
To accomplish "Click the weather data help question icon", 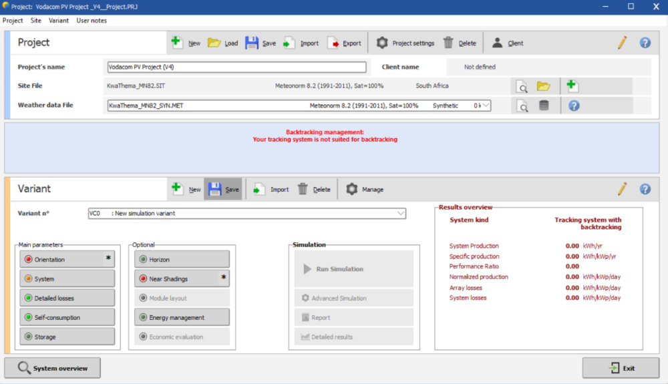I will pyautogui.click(x=573, y=106).
